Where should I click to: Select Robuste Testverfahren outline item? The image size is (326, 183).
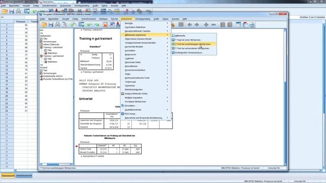(x=58, y=79)
